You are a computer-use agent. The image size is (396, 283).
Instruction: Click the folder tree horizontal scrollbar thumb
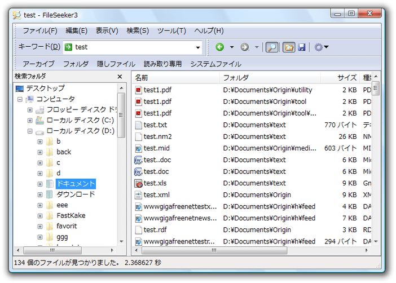tap(52, 250)
